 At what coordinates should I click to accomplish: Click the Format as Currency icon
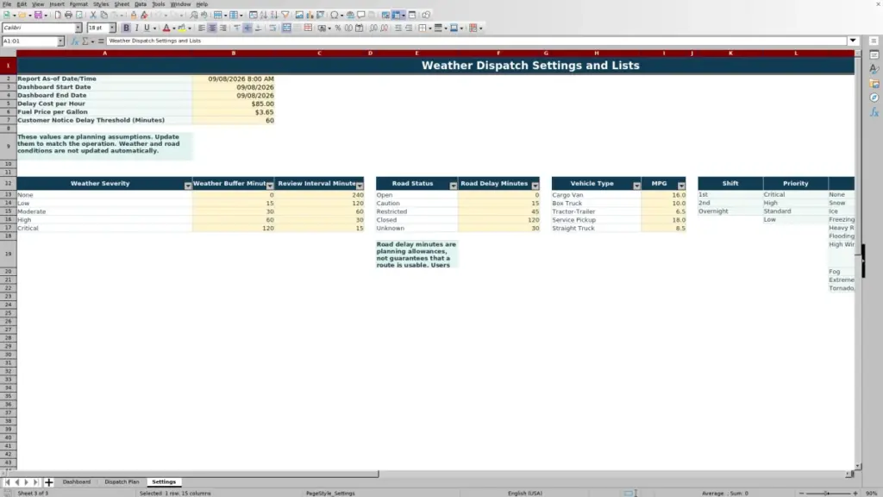point(323,28)
